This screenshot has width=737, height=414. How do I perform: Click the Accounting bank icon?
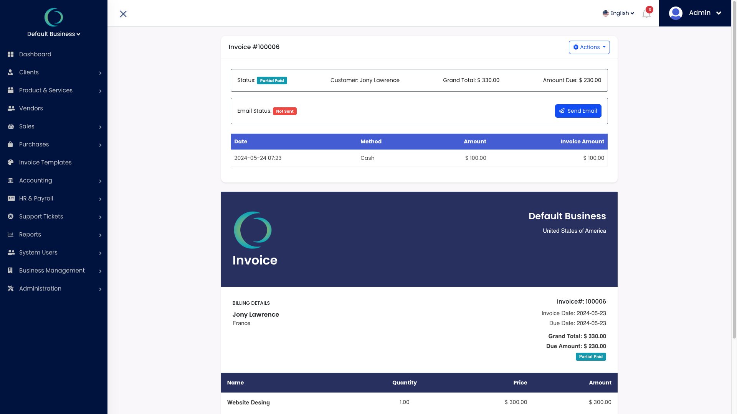pyautogui.click(x=11, y=181)
